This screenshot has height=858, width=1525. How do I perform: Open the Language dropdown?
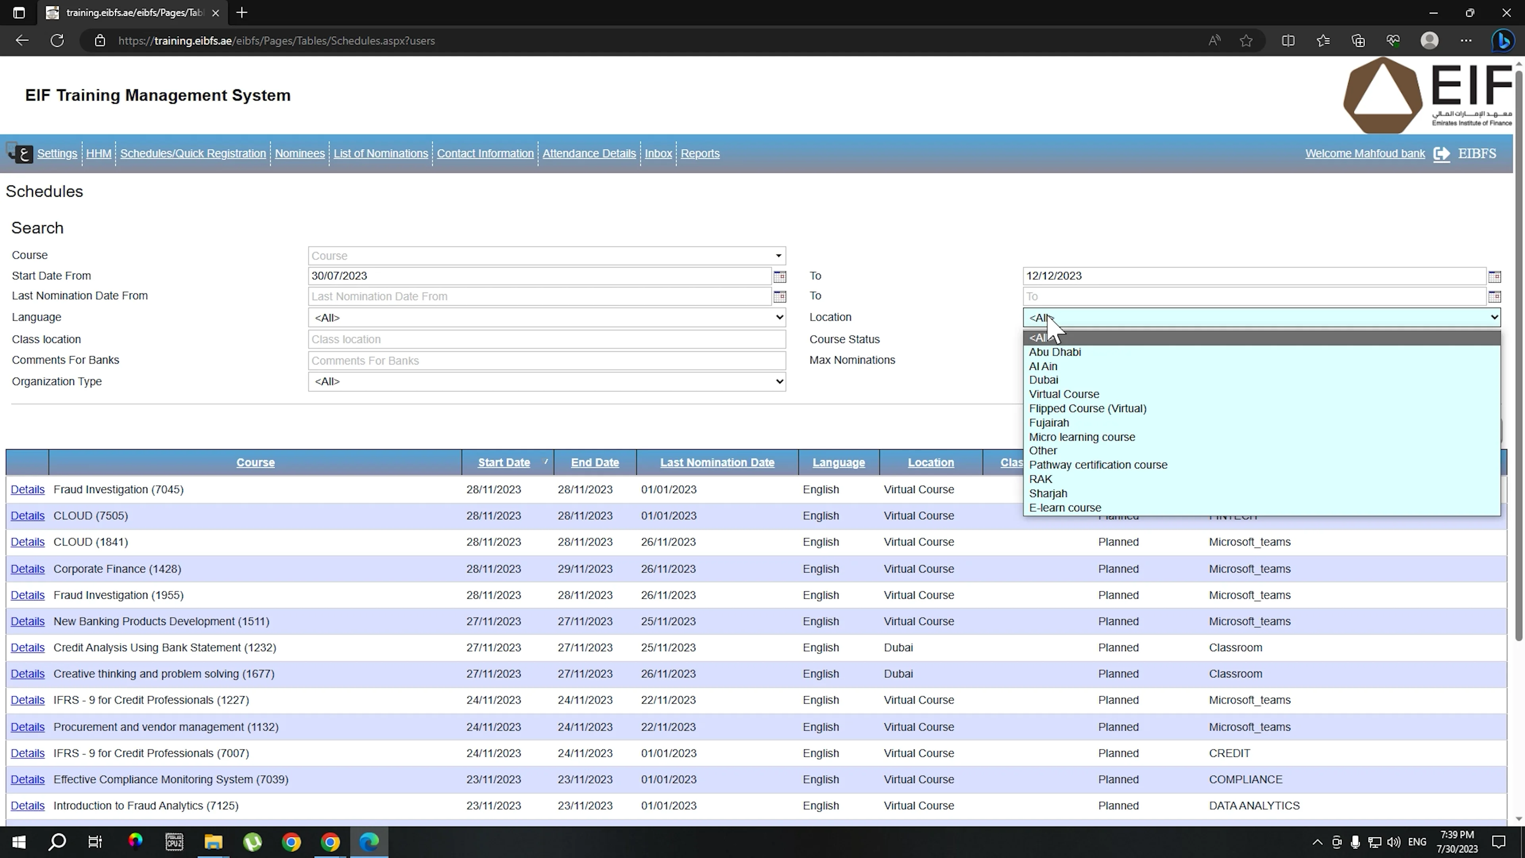pos(546,317)
